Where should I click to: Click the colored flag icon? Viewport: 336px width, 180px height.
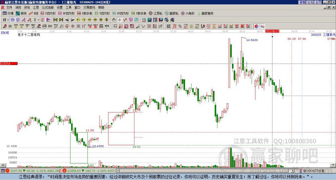(x=49, y=20)
